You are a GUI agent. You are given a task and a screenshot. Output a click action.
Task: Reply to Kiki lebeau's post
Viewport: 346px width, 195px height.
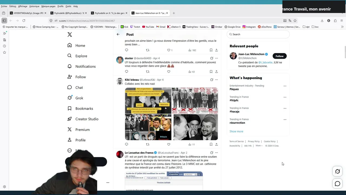127,144
